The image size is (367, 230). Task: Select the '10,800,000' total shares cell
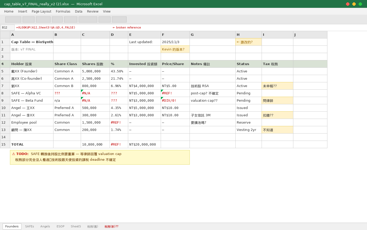click(x=95, y=145)
